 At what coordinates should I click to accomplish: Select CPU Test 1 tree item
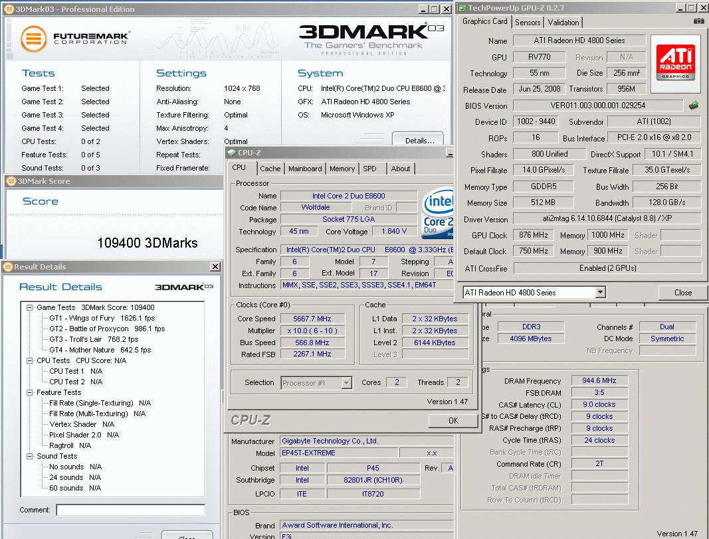pyautogui.click(x=76, y=371)
